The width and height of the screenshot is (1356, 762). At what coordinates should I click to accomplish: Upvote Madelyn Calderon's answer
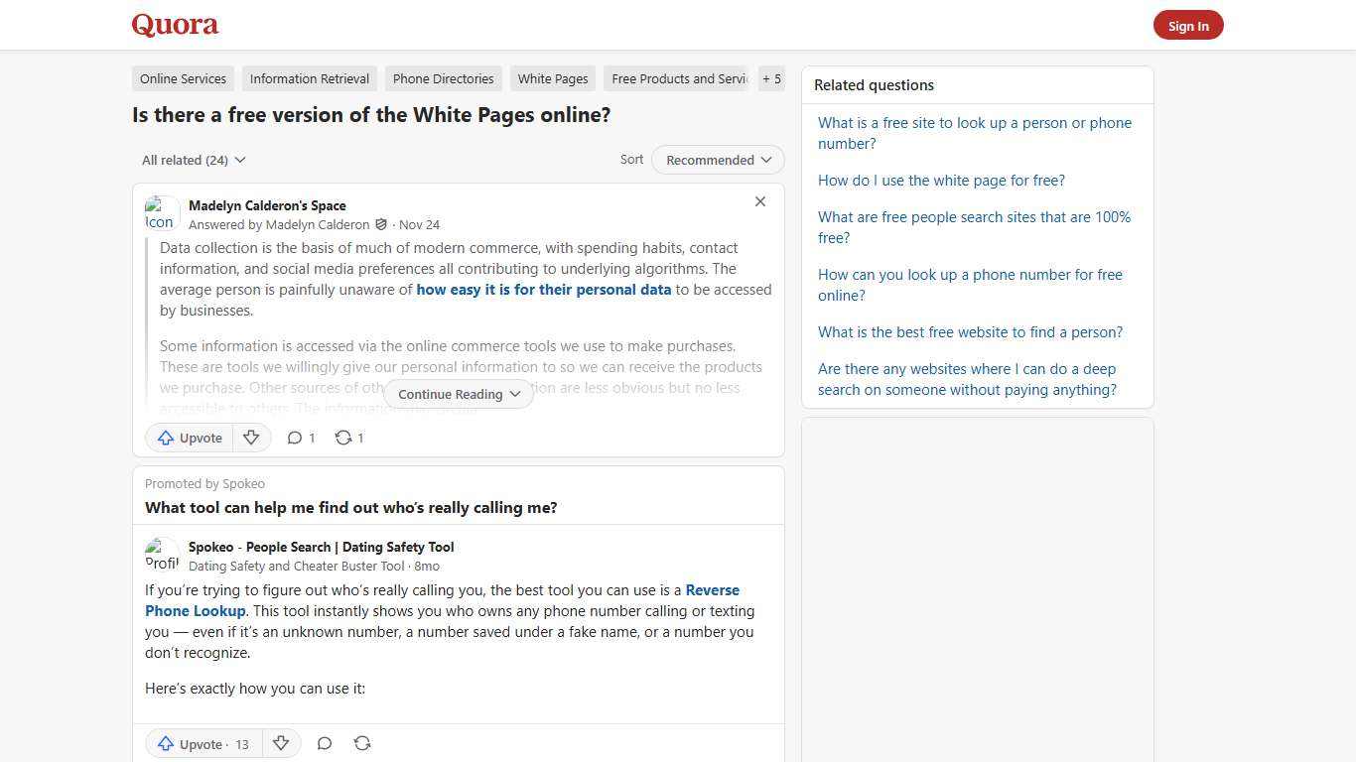[x=189, y=438]
